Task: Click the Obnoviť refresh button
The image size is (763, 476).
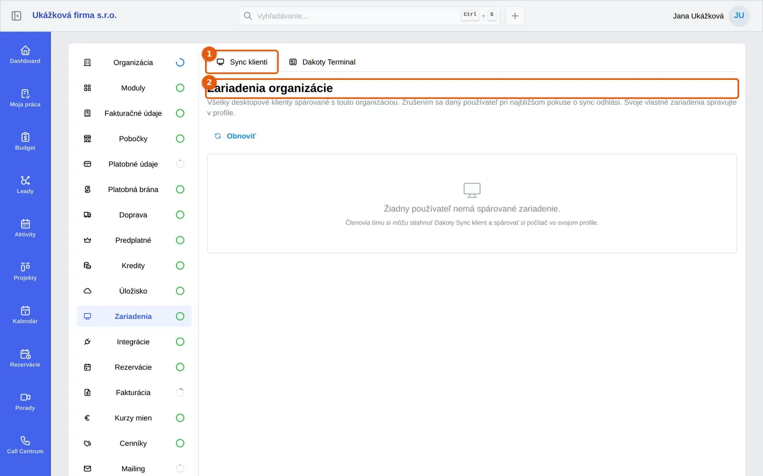Action: [x=235, y=136]
